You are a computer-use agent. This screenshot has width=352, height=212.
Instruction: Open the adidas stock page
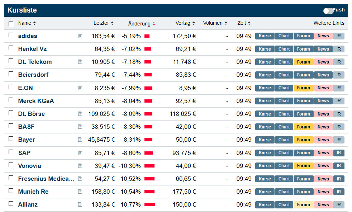click(28, 36)
